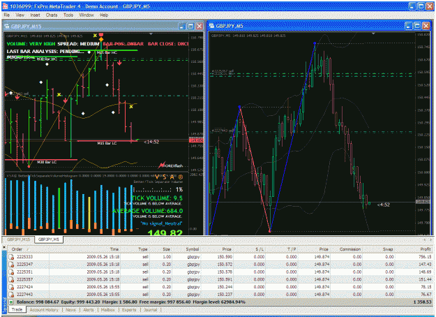
Task: Click the trade icon of order 2225347
Action: (11, 265)
